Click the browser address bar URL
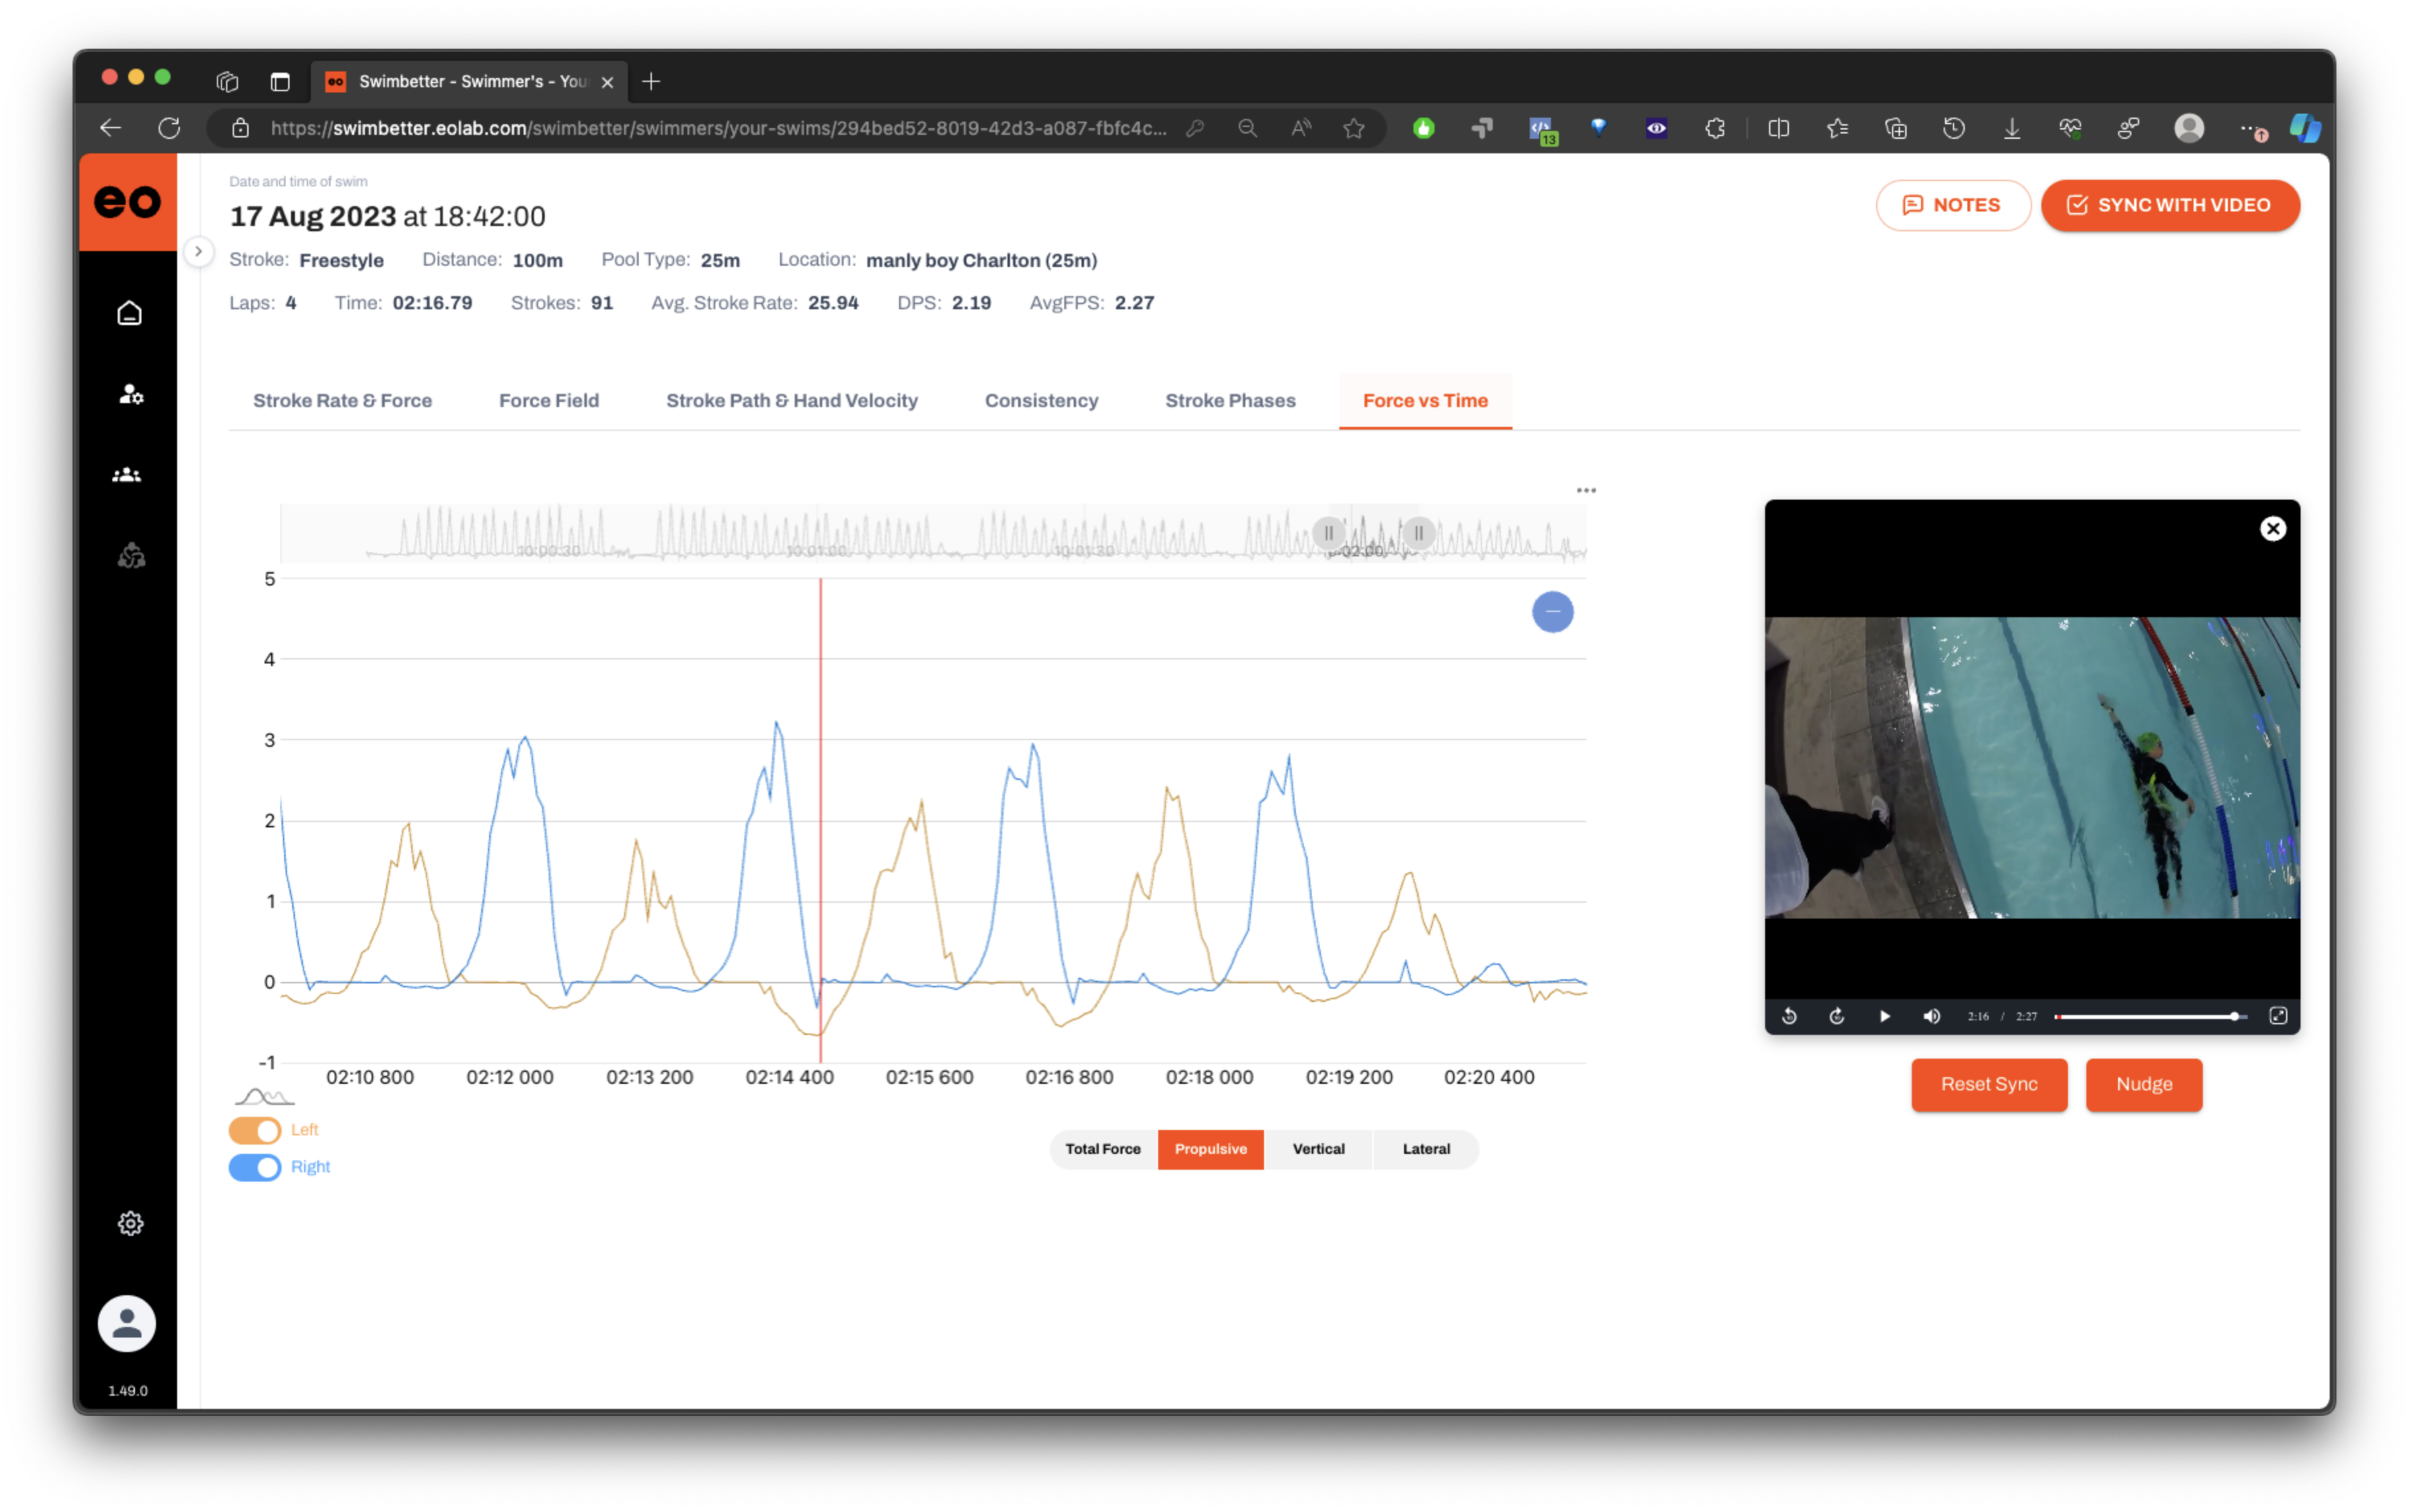Viewport: 2409px width, 1512px height. point(719,128)
